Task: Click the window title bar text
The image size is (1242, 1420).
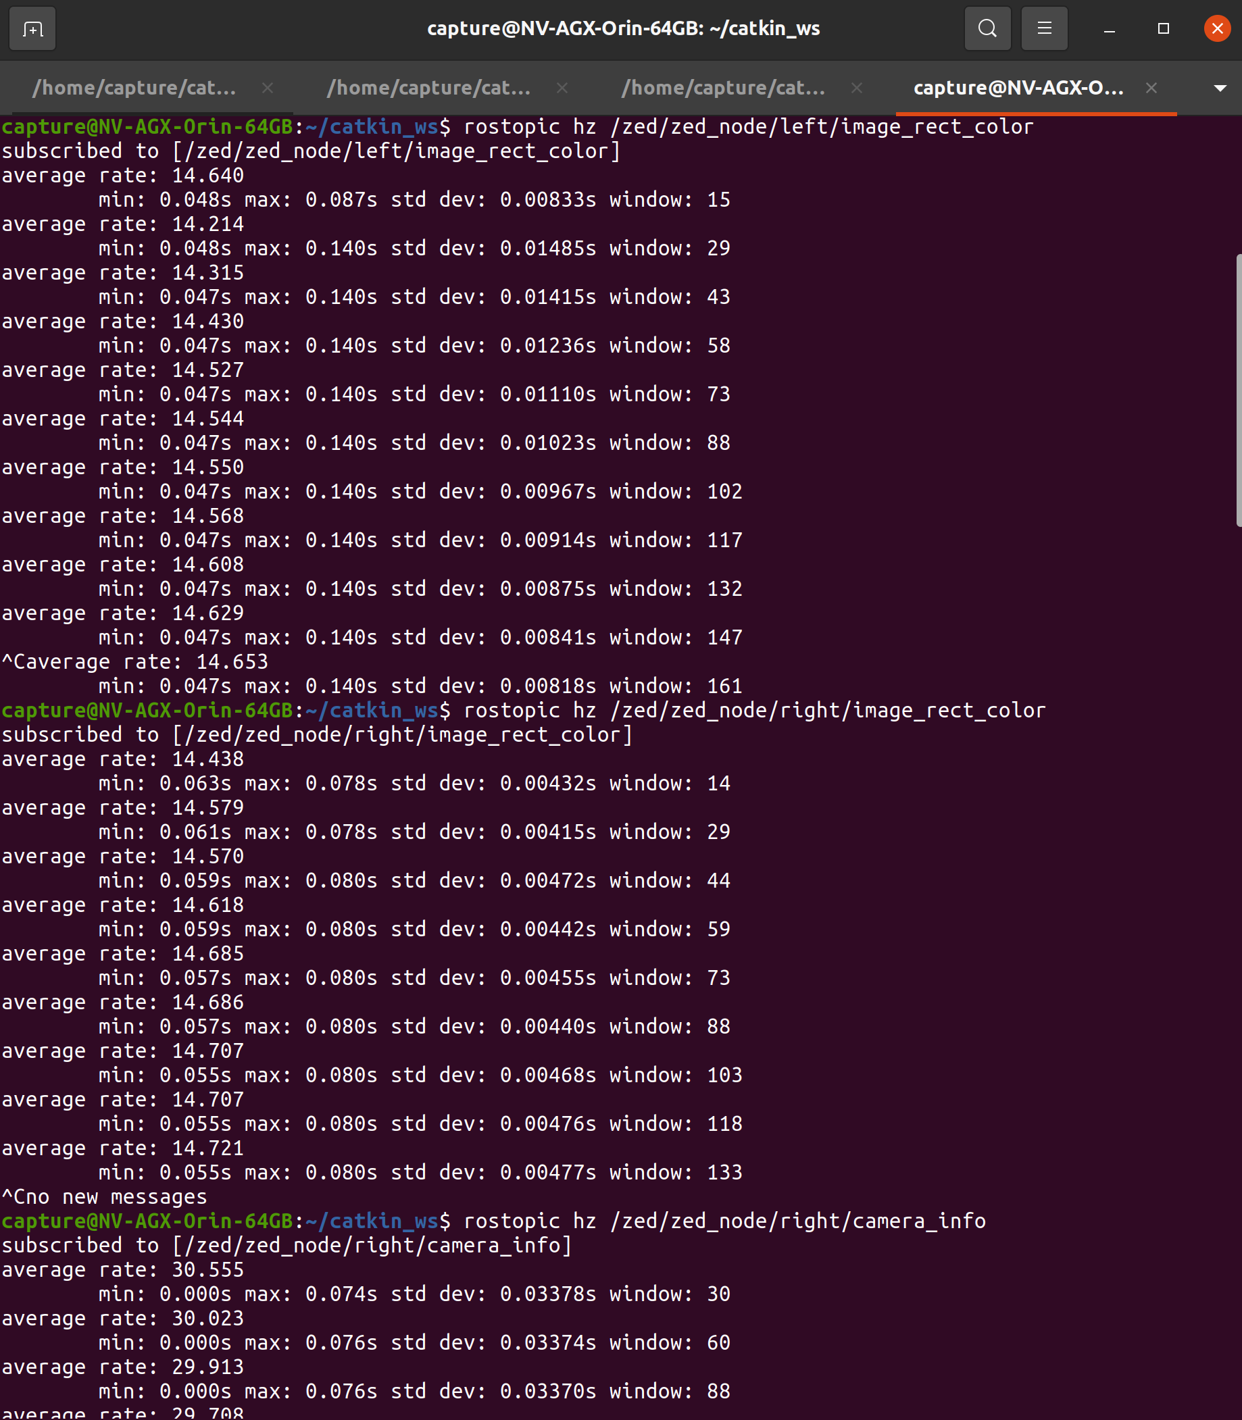Action: point(621,28)
